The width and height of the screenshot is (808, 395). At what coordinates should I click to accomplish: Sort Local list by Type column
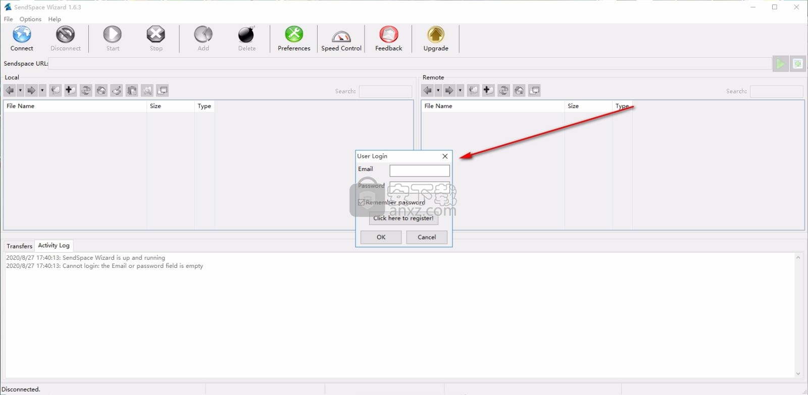click(x=205, y=106)
